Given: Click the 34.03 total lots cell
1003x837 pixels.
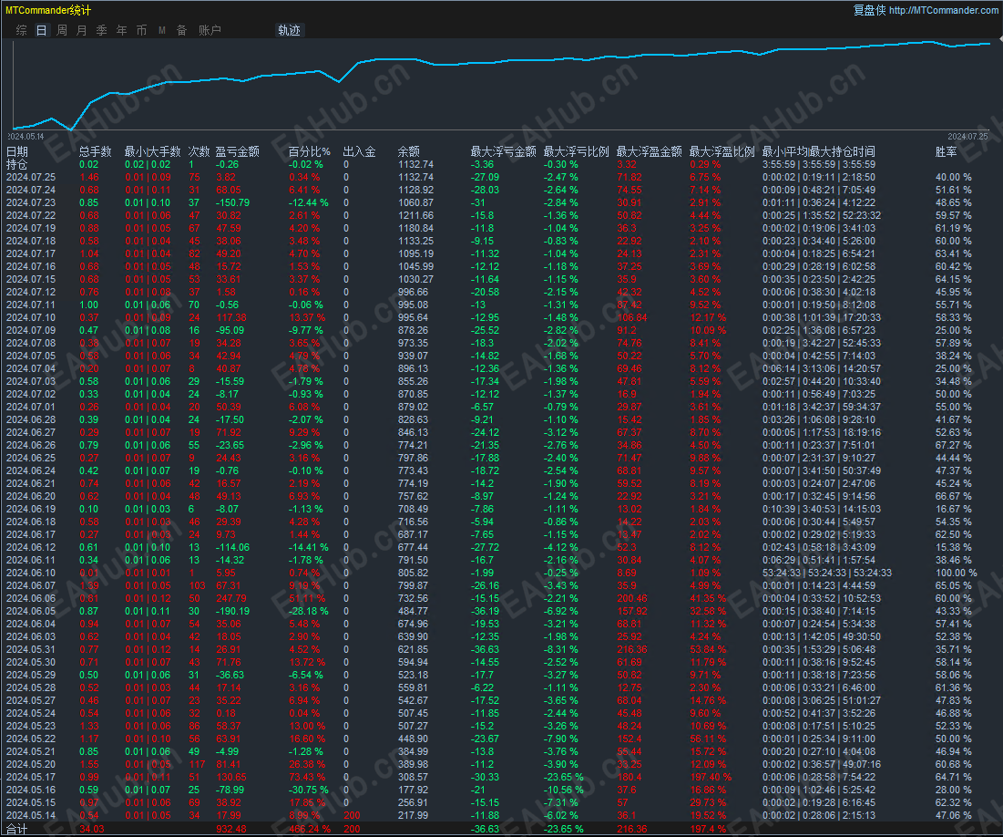Looking at the screenshot, I should pos(91,829).
